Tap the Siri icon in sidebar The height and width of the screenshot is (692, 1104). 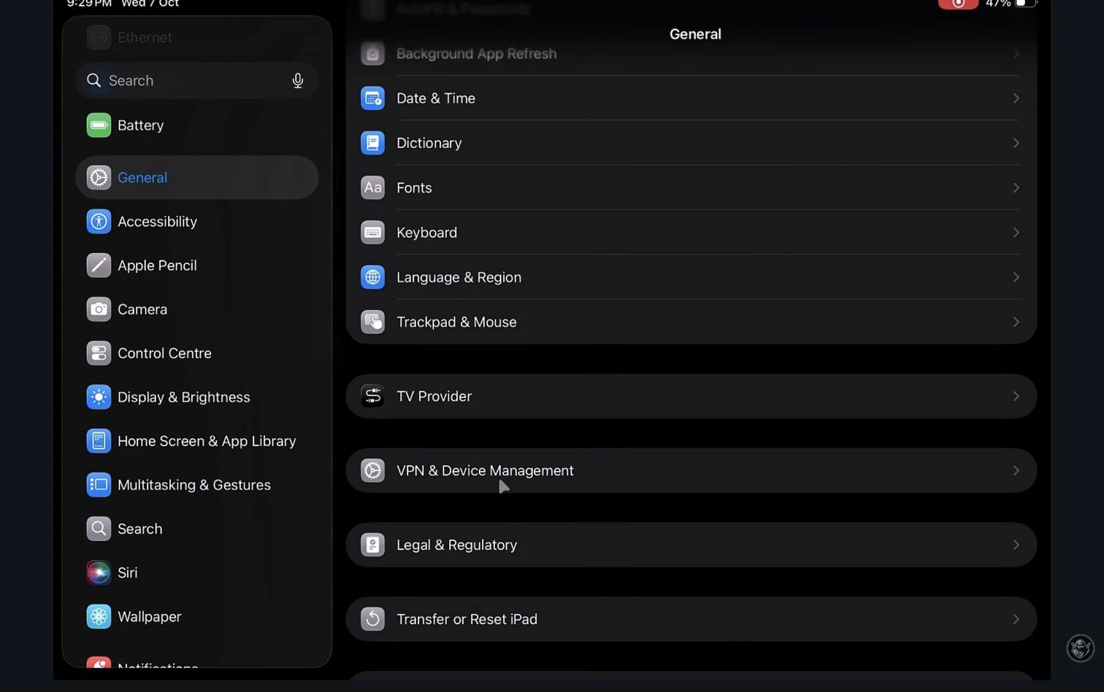click(99, 572)
